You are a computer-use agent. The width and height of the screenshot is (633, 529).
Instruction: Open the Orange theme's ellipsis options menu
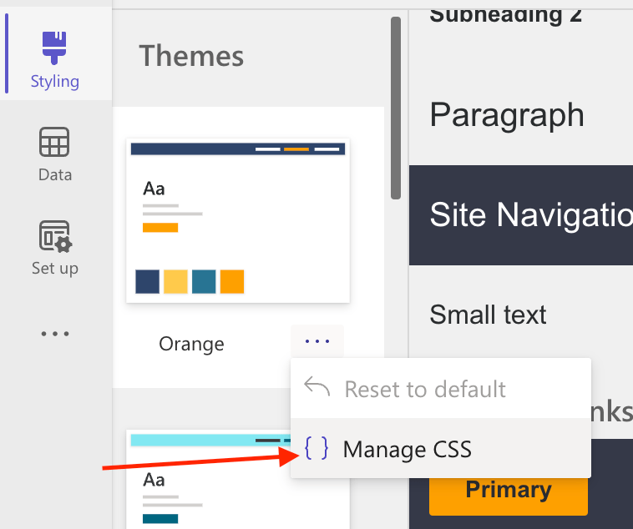click(x=317, y=341)
